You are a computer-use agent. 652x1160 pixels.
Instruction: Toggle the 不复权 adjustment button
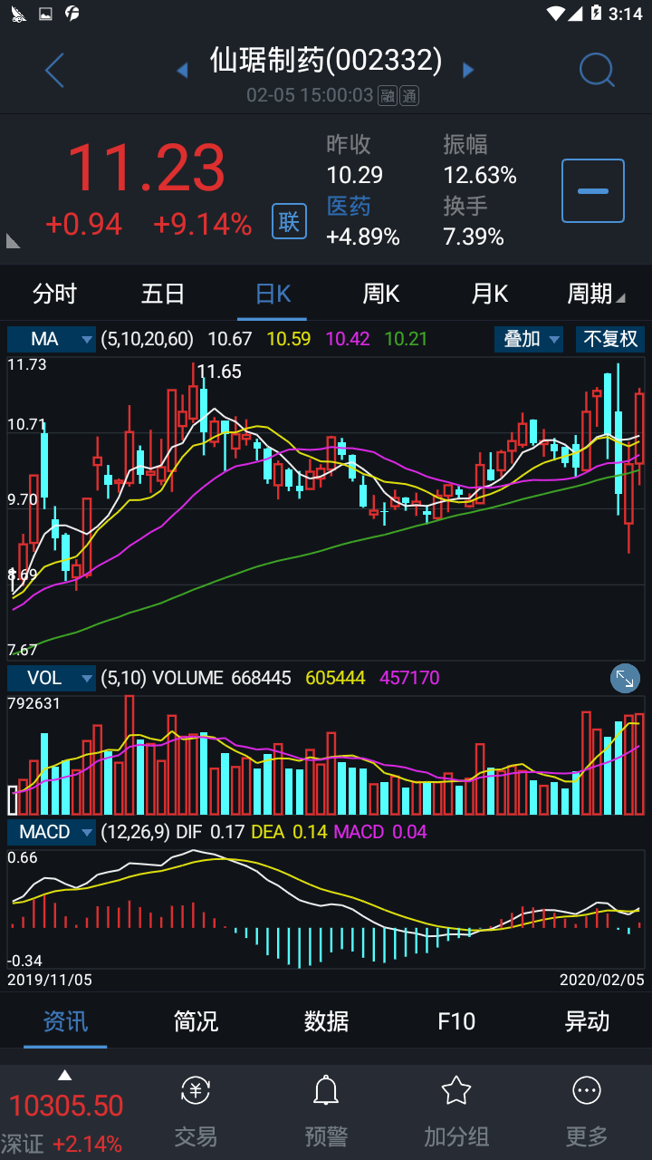click(610, 339)
